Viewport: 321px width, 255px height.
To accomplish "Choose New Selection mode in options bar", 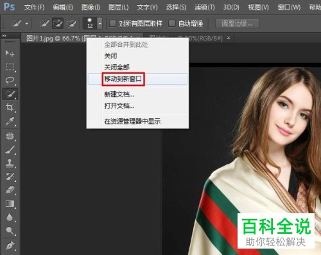I will pos(44,23).
